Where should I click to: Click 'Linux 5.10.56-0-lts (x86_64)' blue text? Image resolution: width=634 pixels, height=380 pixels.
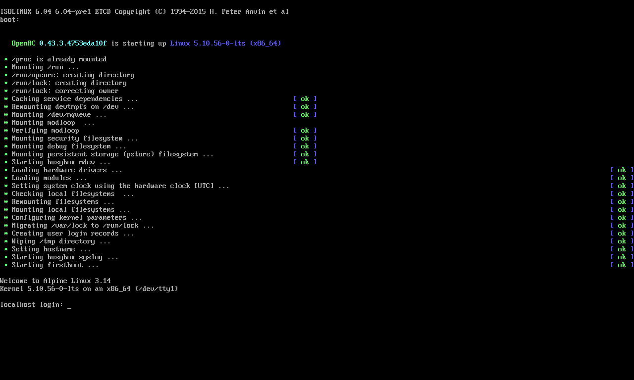pyautogui.click(x=226, y=43)
